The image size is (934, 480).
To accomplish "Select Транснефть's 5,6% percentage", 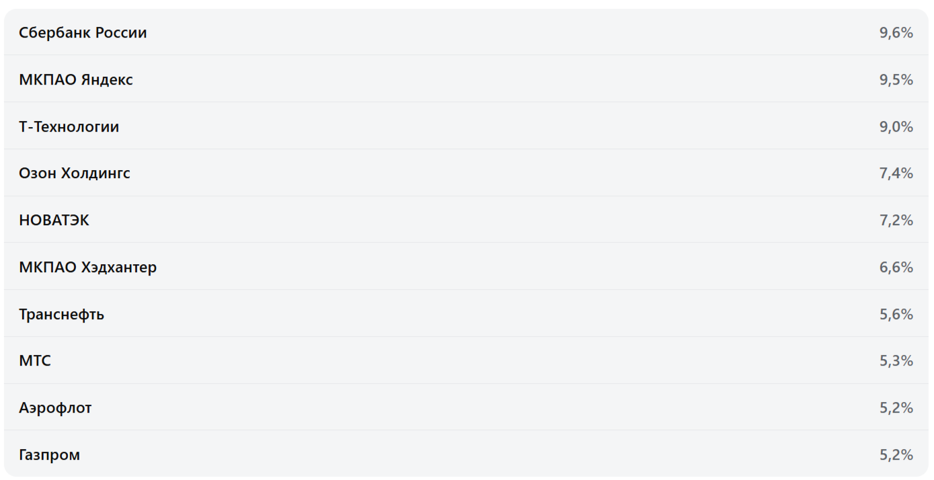I will click(896, 315).
